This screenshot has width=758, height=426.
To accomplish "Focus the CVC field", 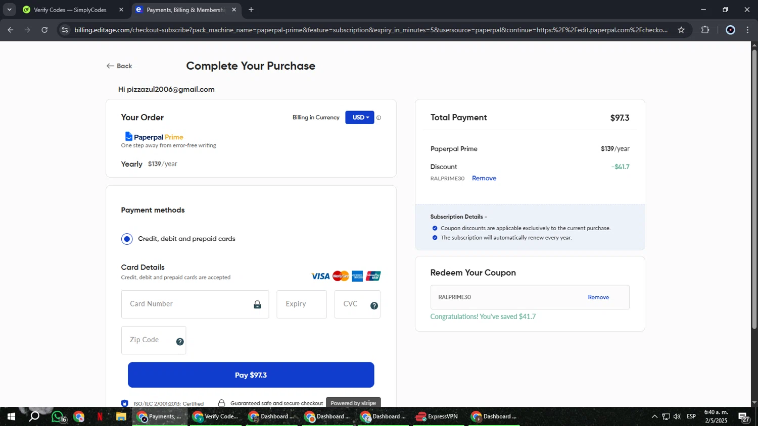I will 357,304.
